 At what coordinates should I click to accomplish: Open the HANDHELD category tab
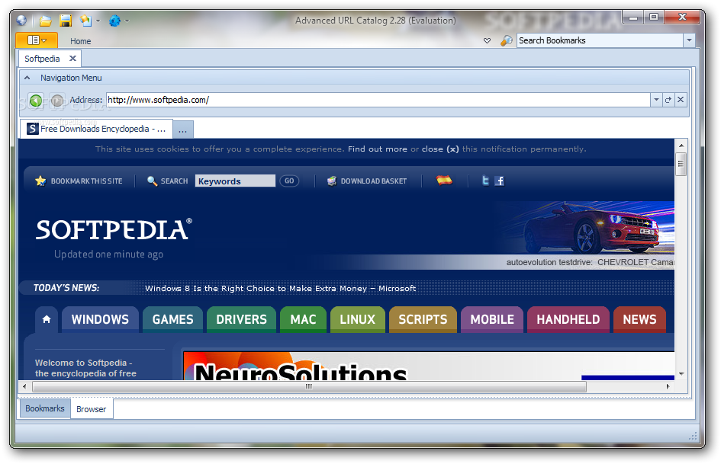point(568,319)
